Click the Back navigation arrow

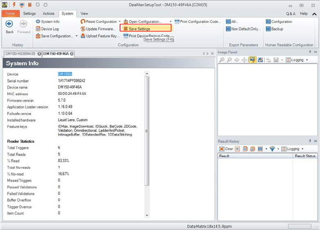tap(9, 25)
